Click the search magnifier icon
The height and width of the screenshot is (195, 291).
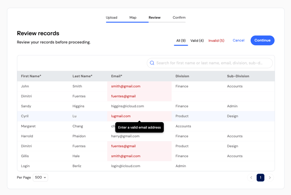click(x=152, y=63)
